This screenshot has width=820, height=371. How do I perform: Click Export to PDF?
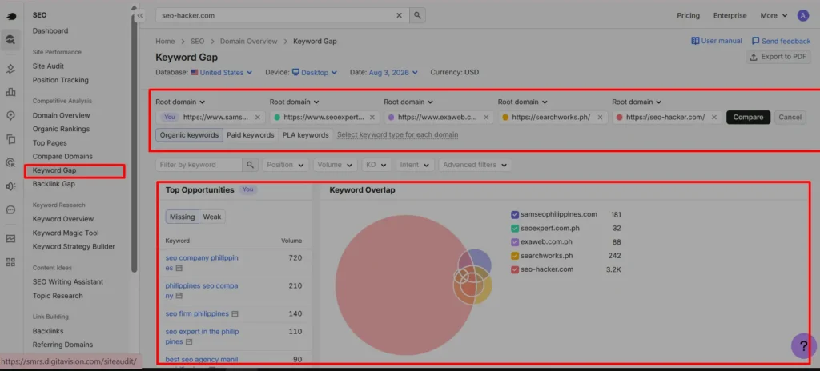pyautogui.click(x=778, y=57)
